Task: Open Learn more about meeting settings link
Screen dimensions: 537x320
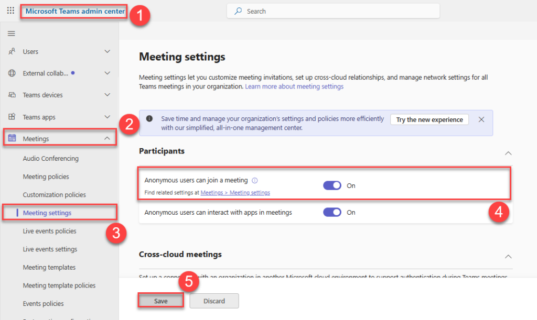Action: (x=294, y=86)
